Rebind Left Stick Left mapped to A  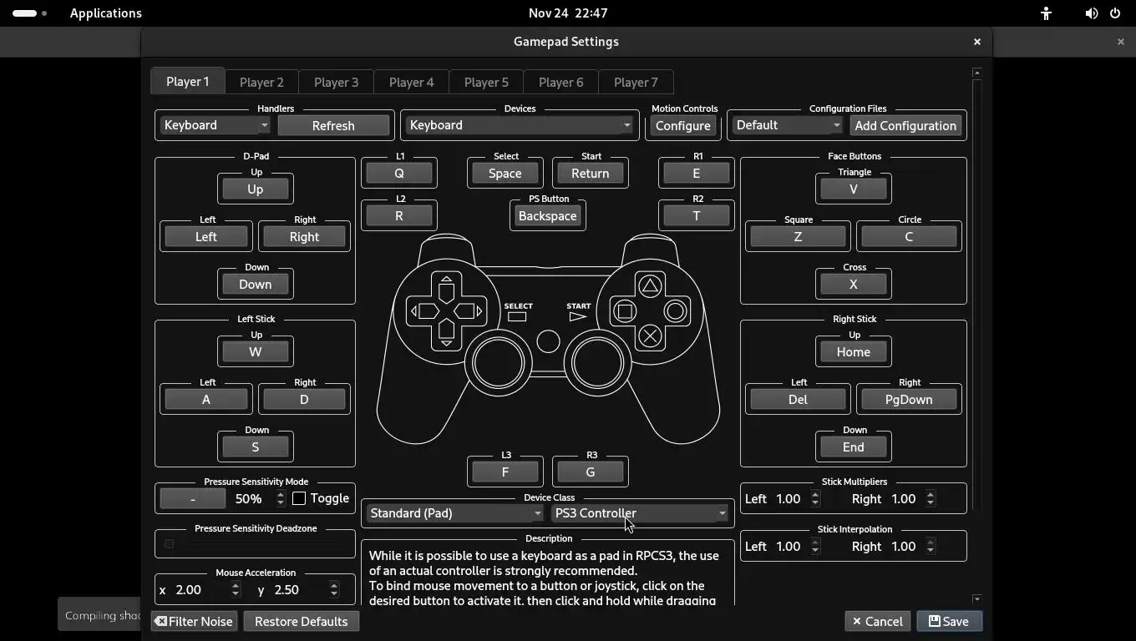pos(205,400)
